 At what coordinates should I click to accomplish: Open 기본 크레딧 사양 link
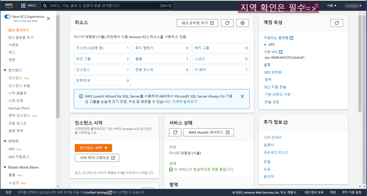pos(277,95)
